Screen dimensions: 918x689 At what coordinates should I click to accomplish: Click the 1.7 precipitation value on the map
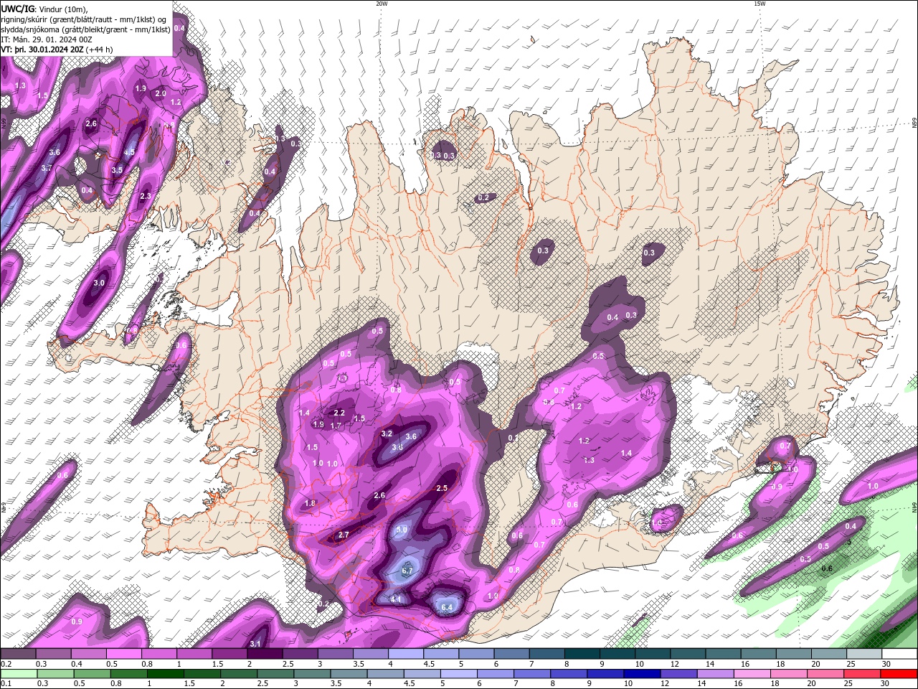point(335,426)
